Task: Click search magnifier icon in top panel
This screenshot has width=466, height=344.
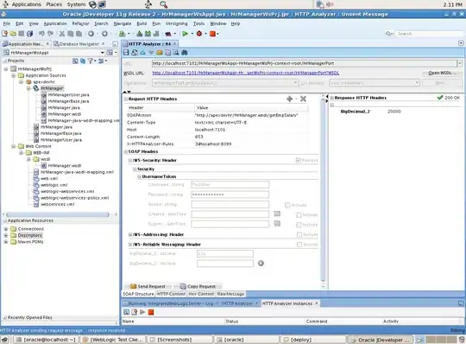Action: (x=163, y=4)
